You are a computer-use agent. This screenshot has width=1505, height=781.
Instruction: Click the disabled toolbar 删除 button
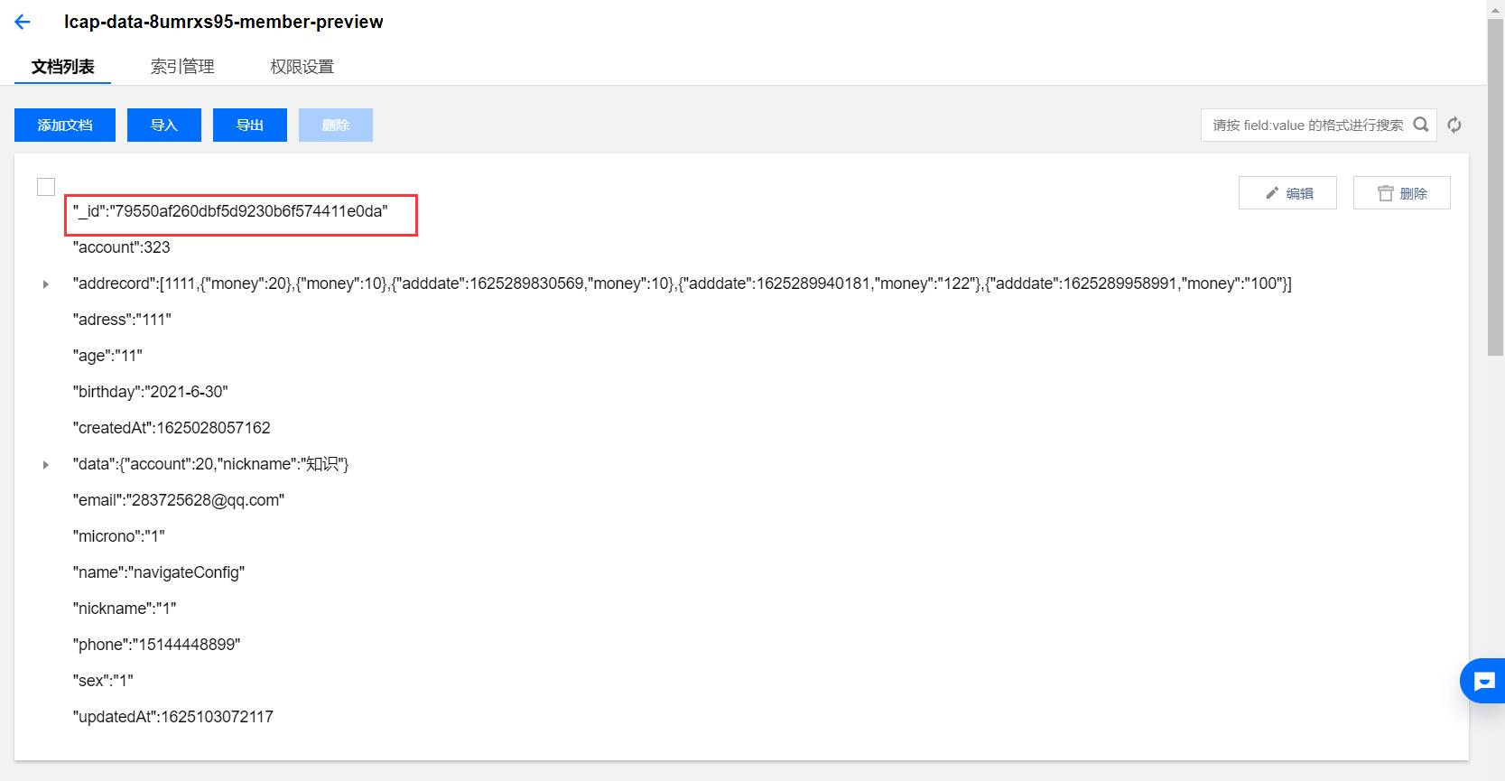point(336,126)
